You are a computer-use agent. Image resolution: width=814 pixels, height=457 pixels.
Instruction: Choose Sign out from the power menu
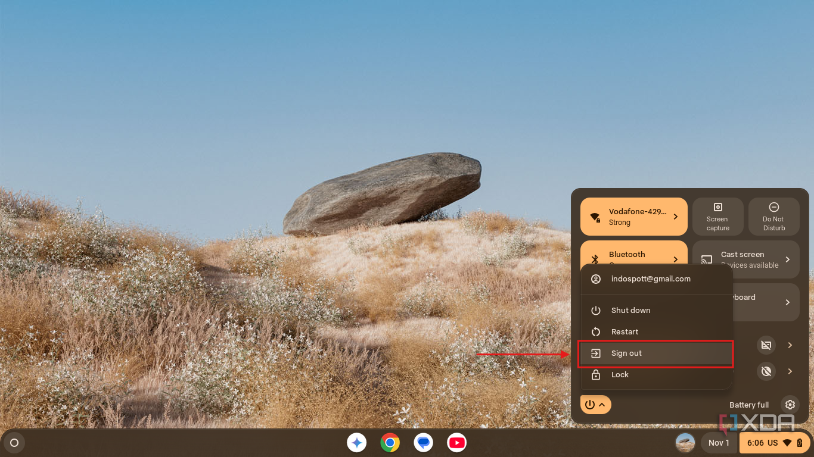point(655,353)
